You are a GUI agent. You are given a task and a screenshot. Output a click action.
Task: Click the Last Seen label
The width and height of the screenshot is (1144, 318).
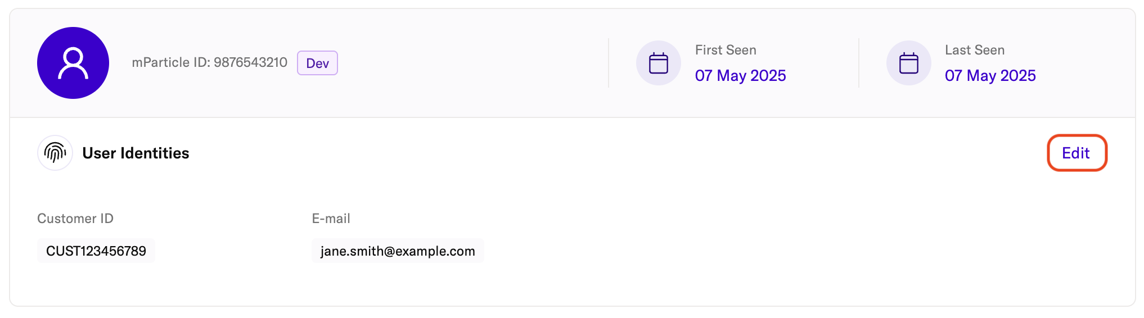pos(975,50)
